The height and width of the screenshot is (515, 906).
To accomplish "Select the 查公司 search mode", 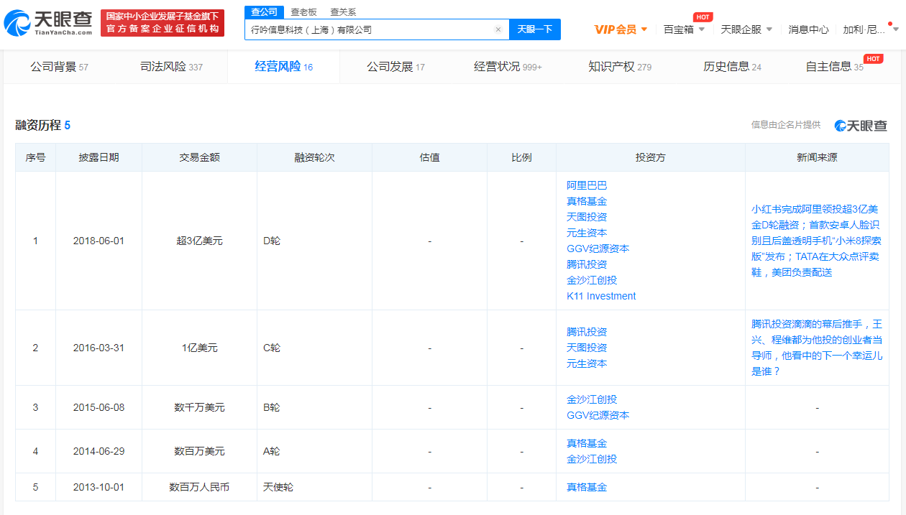I will [264, 11].
